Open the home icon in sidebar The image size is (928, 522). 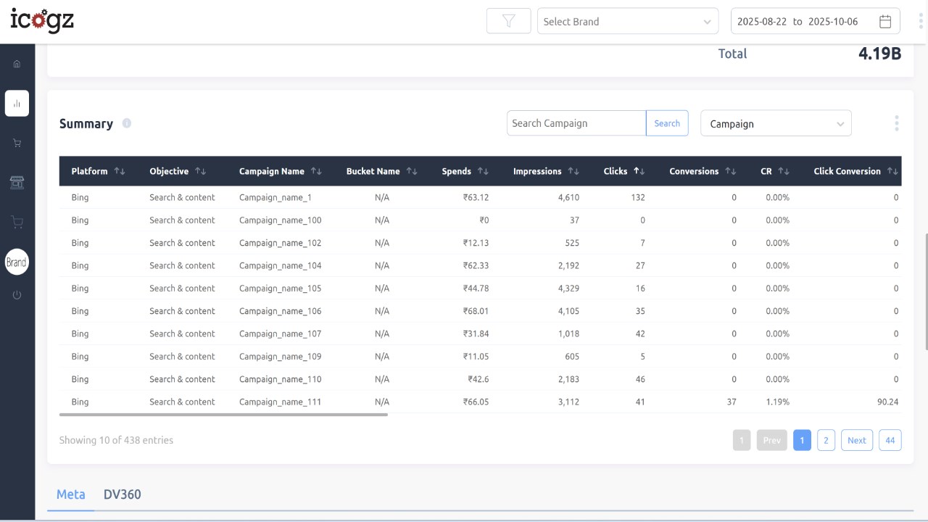tap(17, 64)
